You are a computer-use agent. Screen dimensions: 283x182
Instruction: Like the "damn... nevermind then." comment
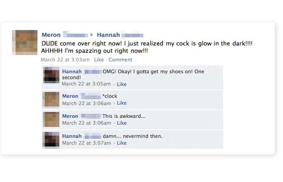[122, 143]
